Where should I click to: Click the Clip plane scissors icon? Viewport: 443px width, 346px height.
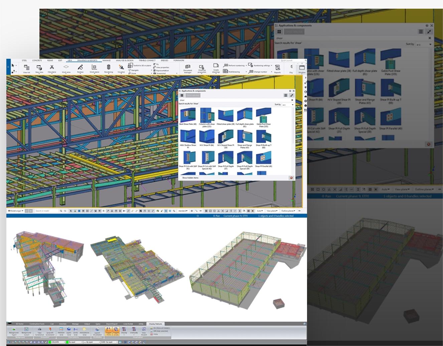click(x=52, y=67)
